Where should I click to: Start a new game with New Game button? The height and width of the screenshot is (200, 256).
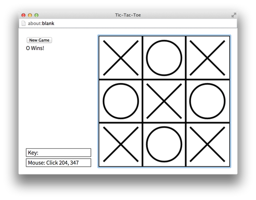[39, 40]
